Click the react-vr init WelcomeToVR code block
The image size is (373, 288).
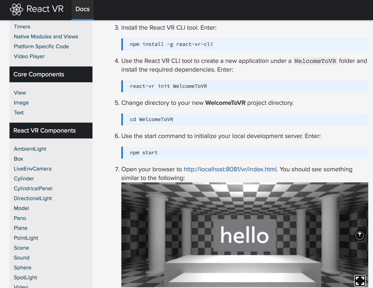(245, 86)
